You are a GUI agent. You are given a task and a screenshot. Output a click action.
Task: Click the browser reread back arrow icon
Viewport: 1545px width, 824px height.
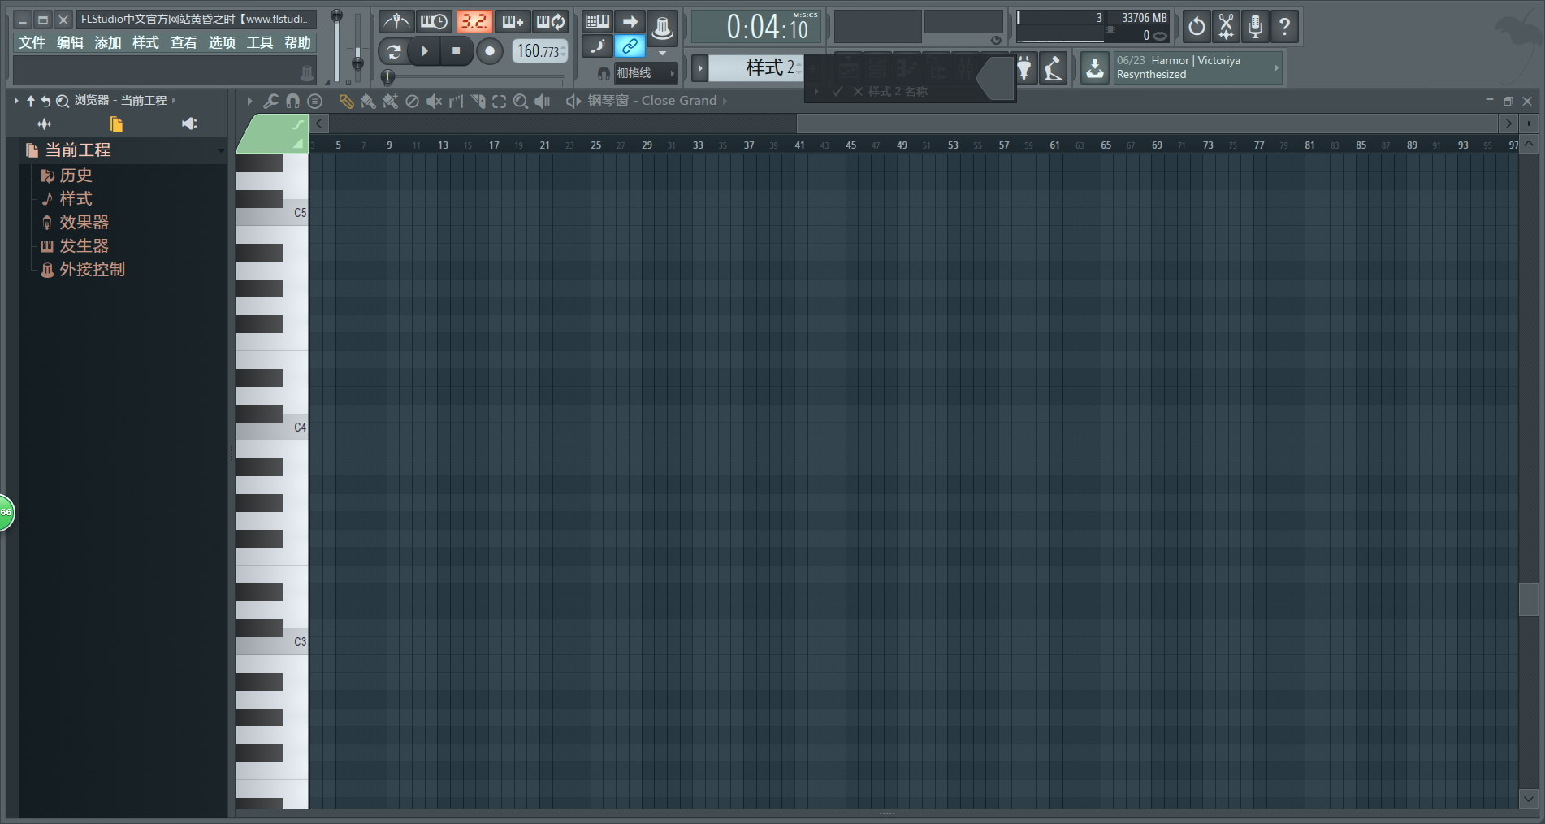tap(45, 101)
